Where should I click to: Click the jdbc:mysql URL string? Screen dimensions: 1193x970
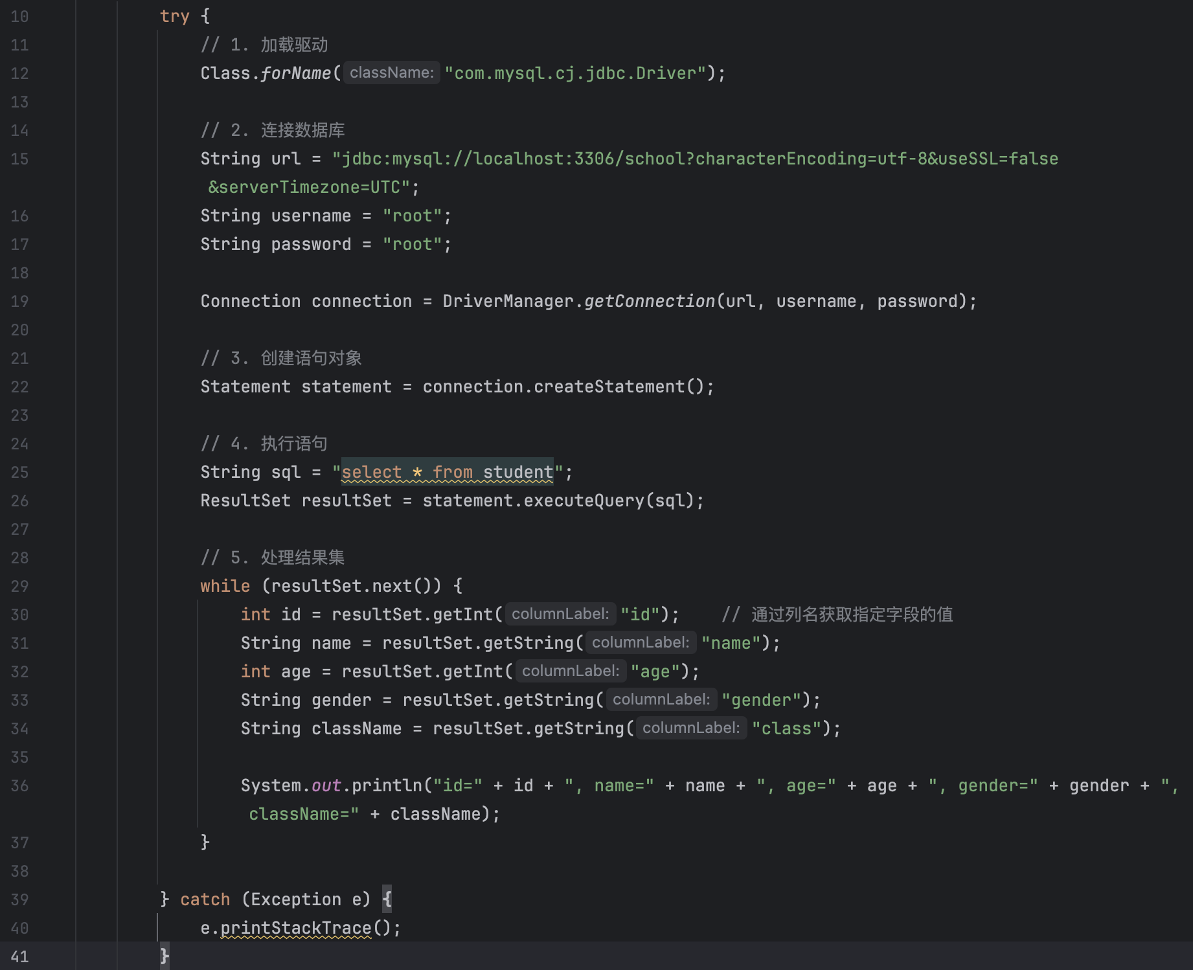point(694,159)
